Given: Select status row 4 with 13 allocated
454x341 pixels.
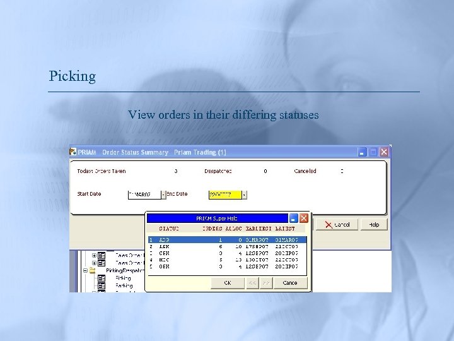Looking at the screenshot, I should coord(227,260).
